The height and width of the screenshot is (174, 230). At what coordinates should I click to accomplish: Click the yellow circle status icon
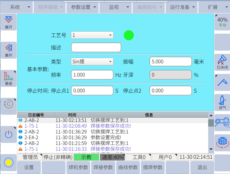9,162
